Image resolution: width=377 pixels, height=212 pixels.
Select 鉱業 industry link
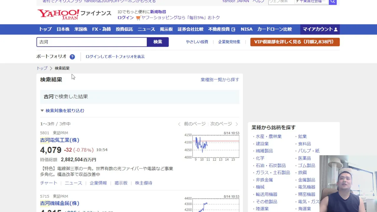coord(302,136)
